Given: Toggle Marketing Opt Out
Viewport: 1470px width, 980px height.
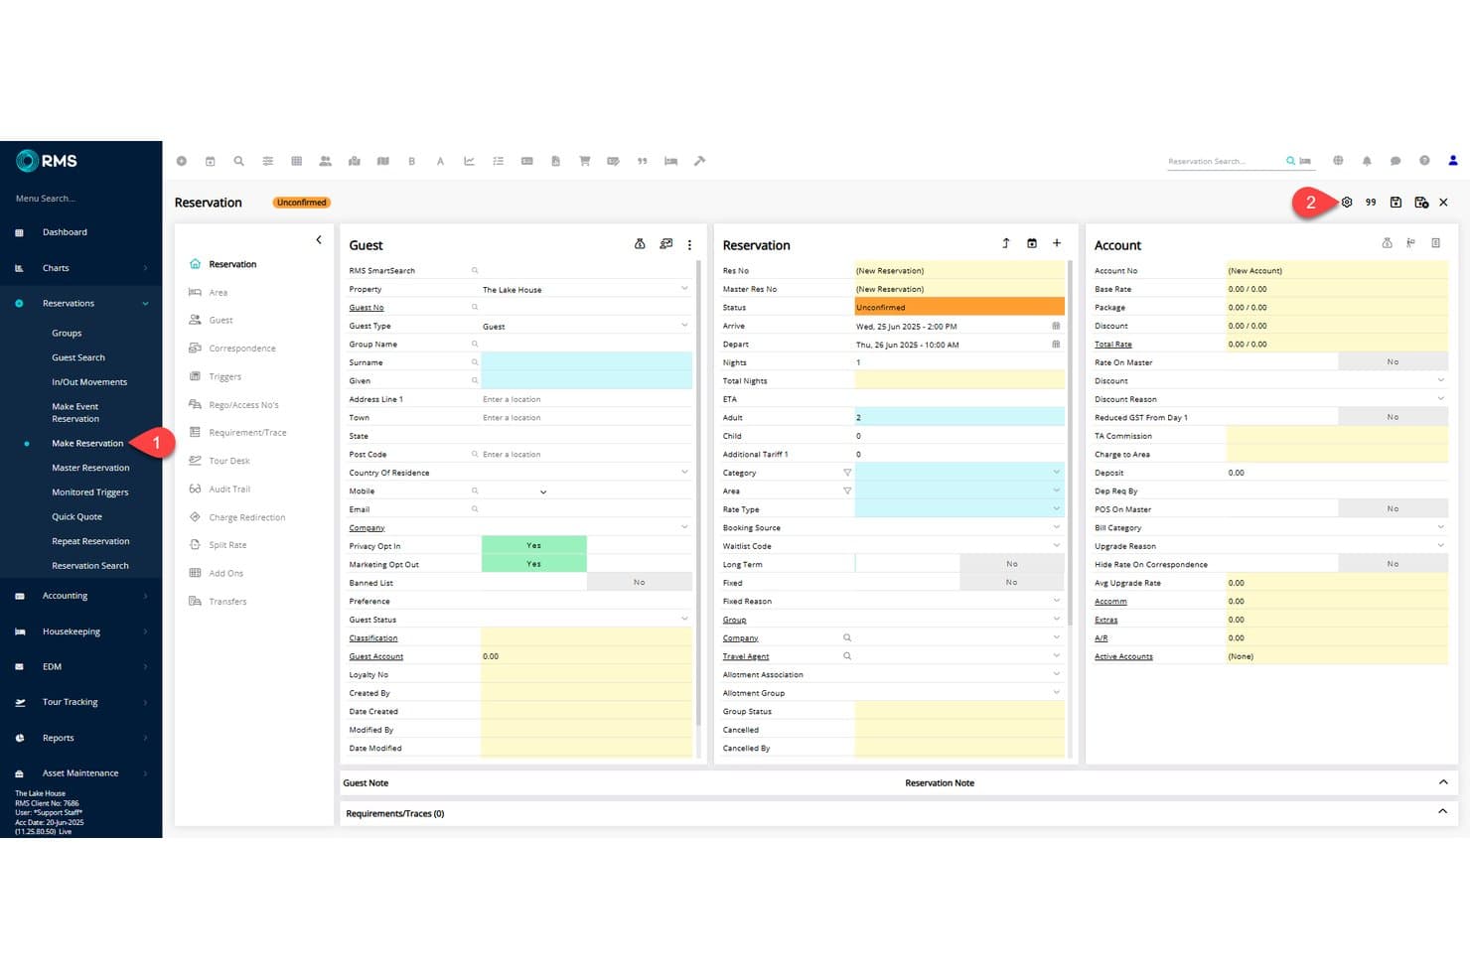Looking at the screenshot, I should pos(534,564).
